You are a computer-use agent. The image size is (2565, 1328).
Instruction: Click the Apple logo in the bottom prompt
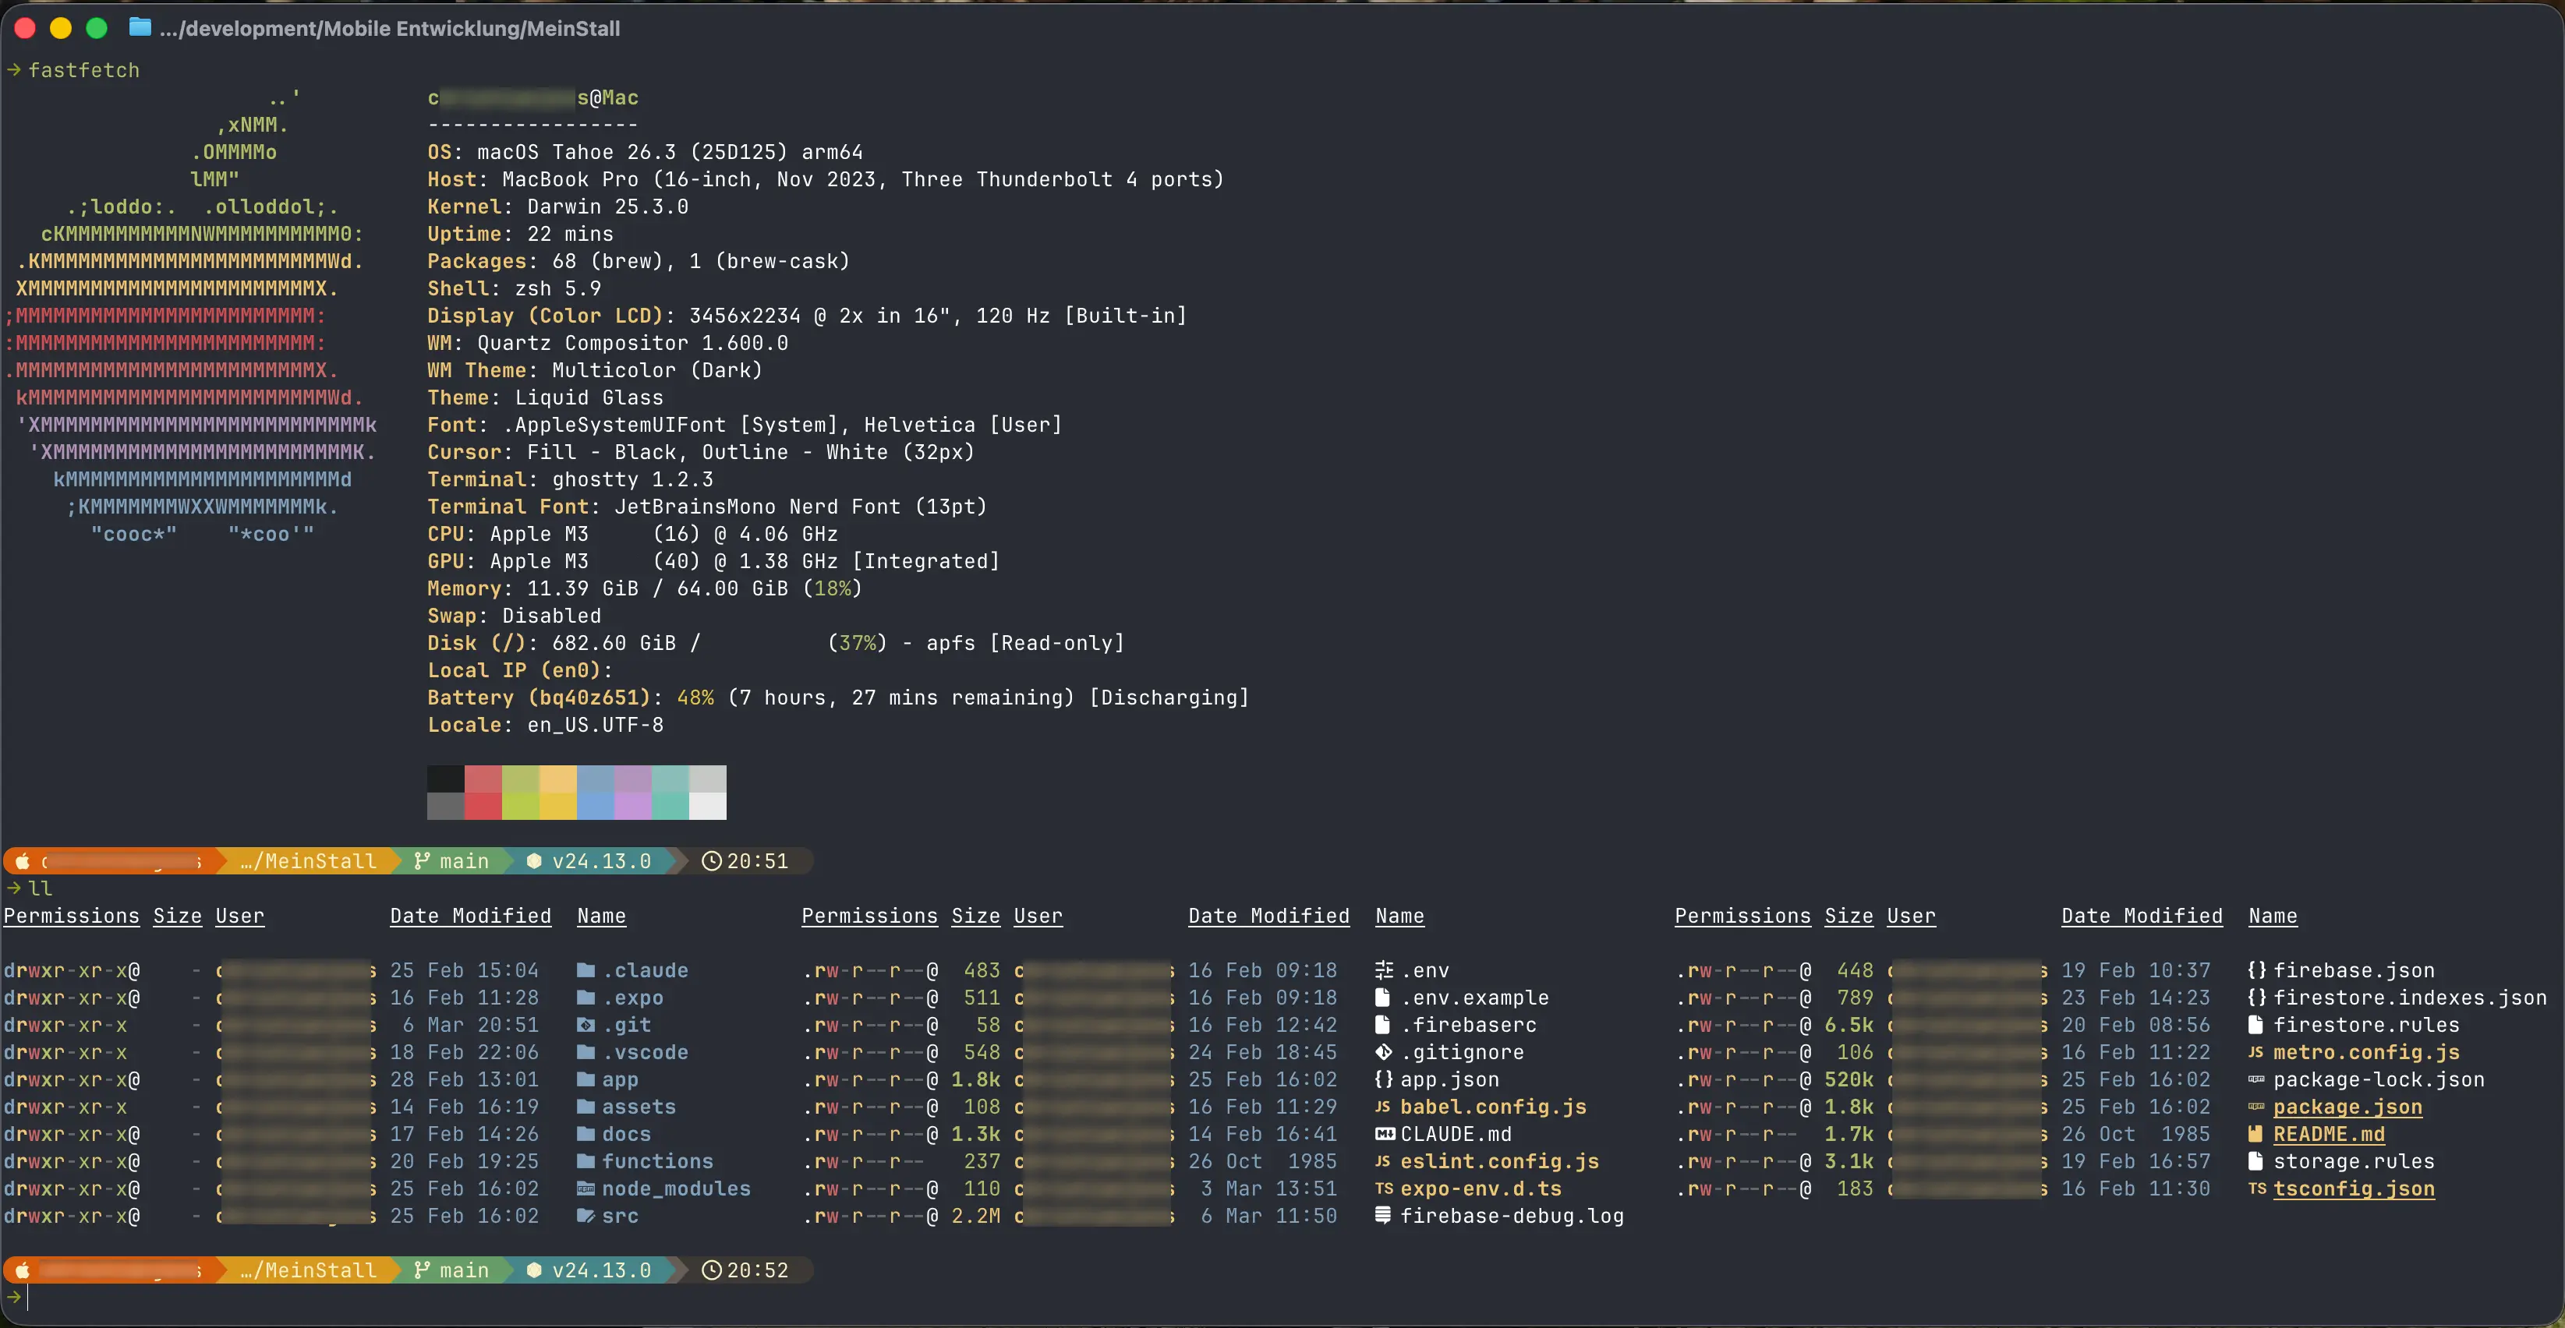pyautogui.click(x=23, y=1270)
